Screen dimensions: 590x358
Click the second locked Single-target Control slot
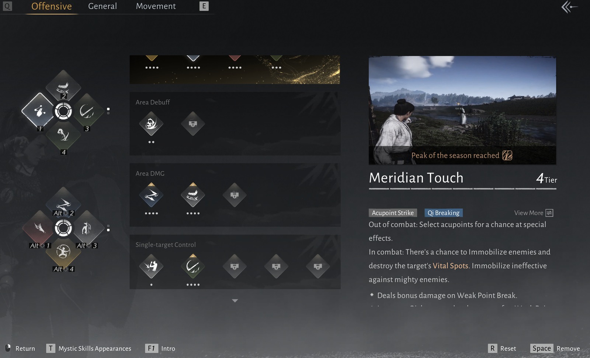276,266
